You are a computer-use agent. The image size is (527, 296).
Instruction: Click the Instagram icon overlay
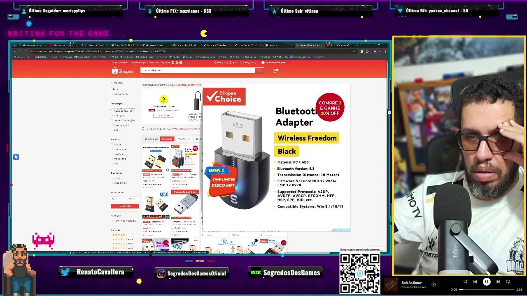[161, 273]
